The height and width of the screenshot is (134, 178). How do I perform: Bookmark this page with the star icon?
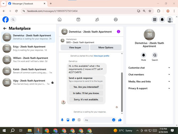point(150,11)
